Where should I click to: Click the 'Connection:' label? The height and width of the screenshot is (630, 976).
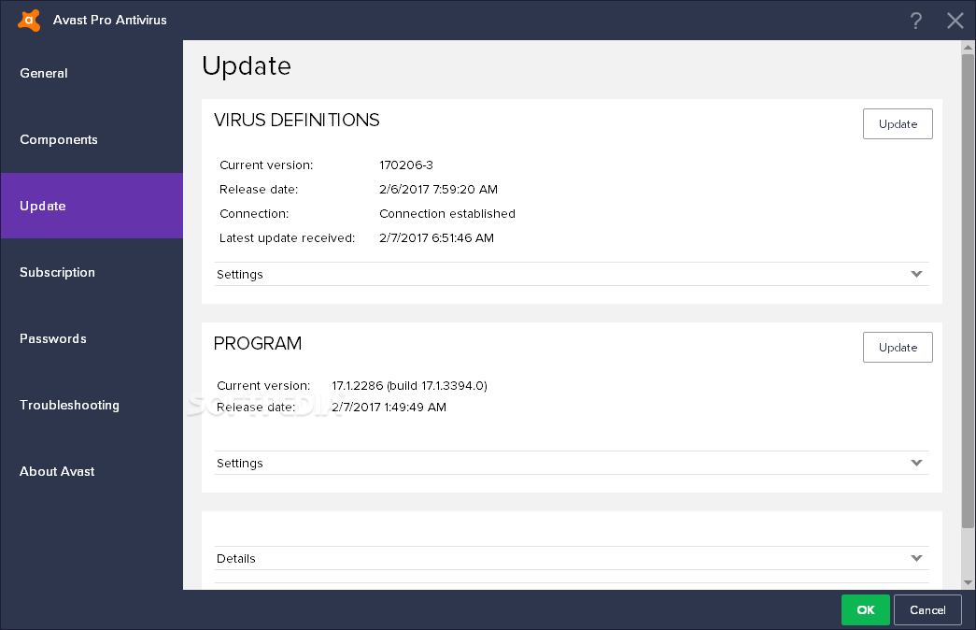[x=254, y=214]
